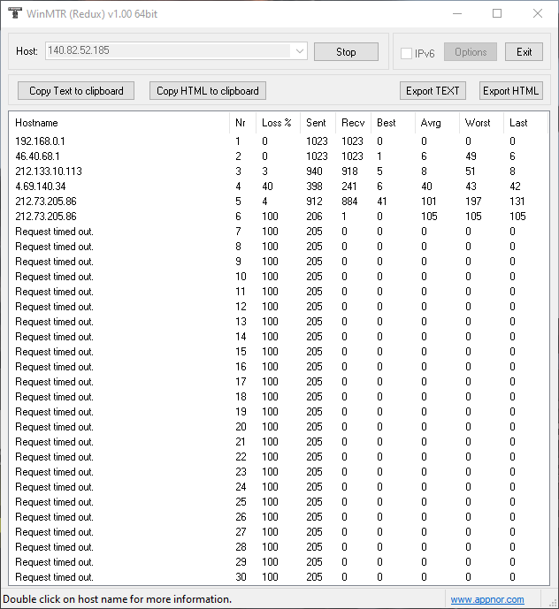
Task: Copy HTML to clipboard
Action: coord(208,90)
